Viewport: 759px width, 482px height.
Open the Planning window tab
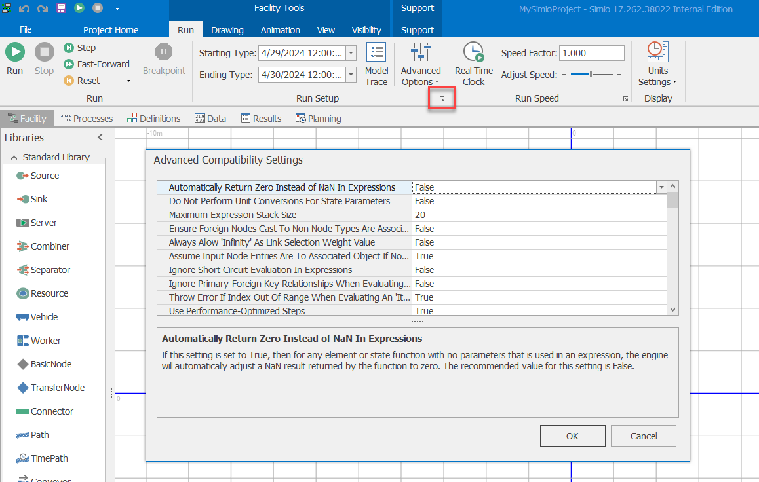(x=319, y=119)
